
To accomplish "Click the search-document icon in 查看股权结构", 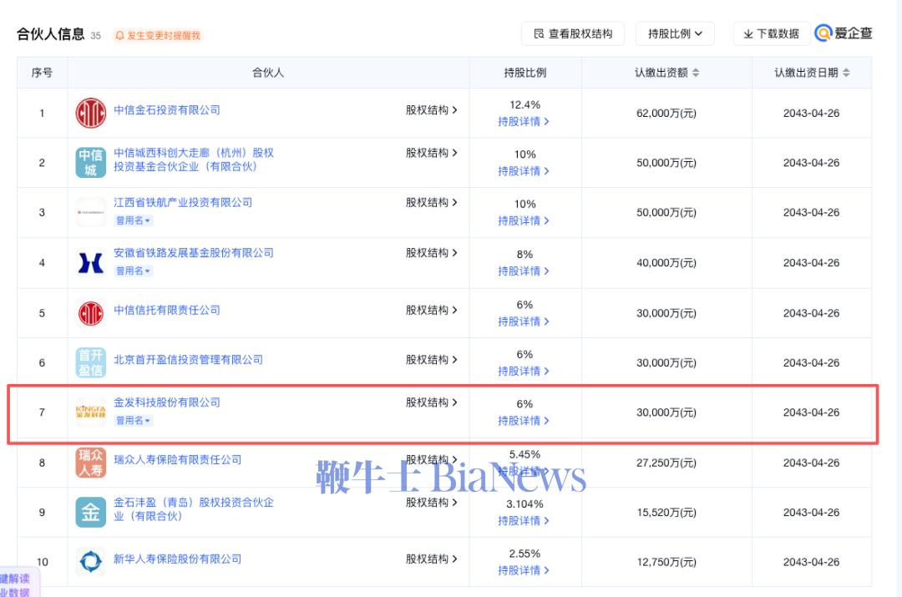I will coord(539,34).
